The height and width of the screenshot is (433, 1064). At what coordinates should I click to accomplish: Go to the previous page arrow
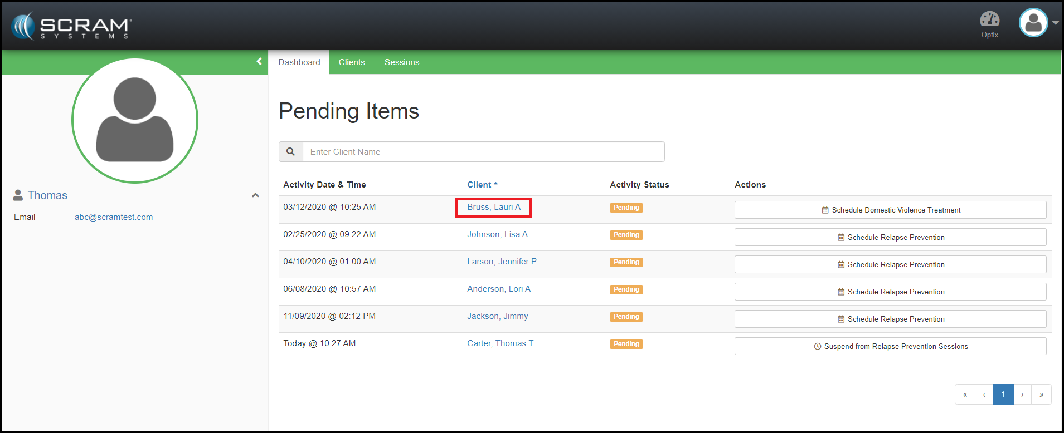point(984,395)
